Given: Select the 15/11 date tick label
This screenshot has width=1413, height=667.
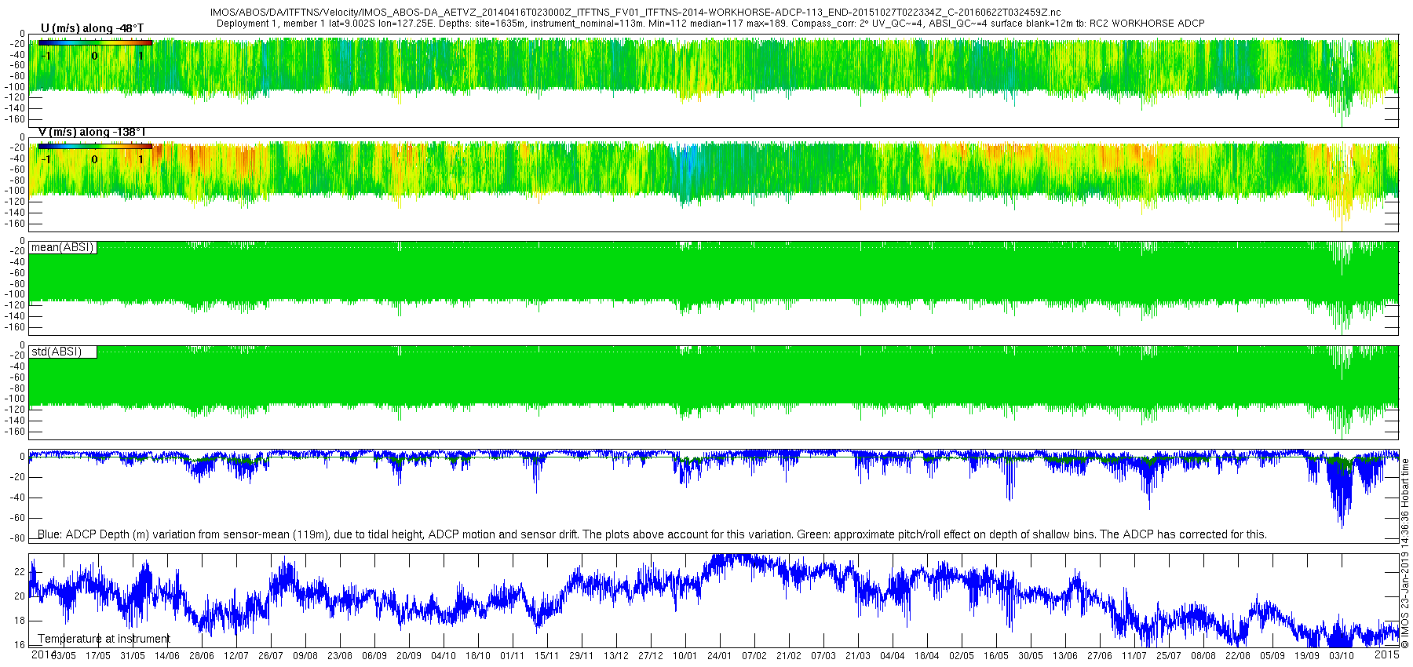Looking at the screenshot, I should coord(546,655).
